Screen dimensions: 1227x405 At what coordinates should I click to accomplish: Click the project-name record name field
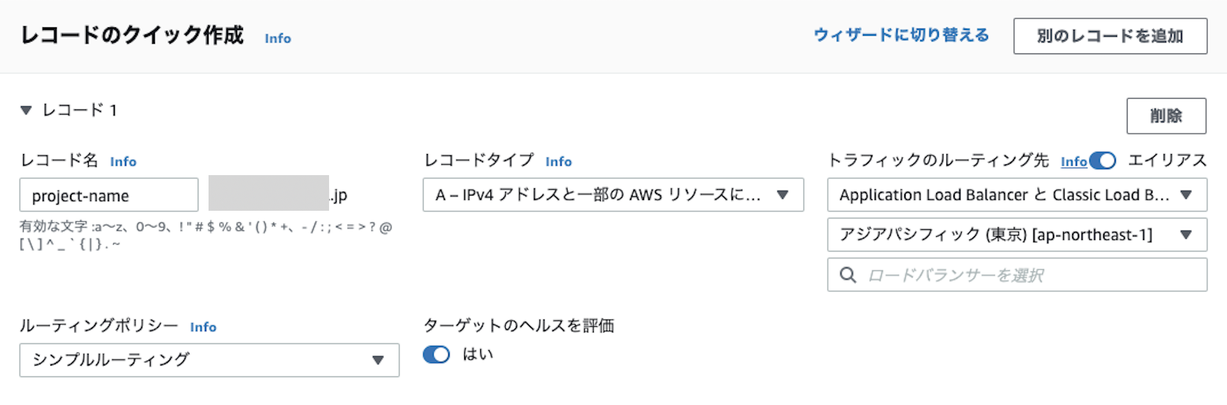[x=108, y=195]
